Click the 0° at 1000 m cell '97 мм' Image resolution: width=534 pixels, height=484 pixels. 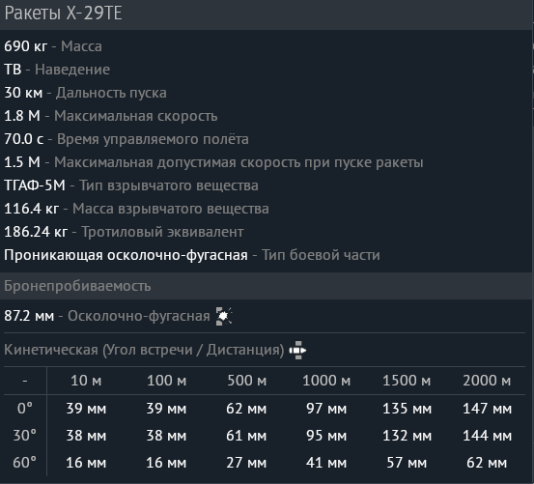tap(326, 409)
